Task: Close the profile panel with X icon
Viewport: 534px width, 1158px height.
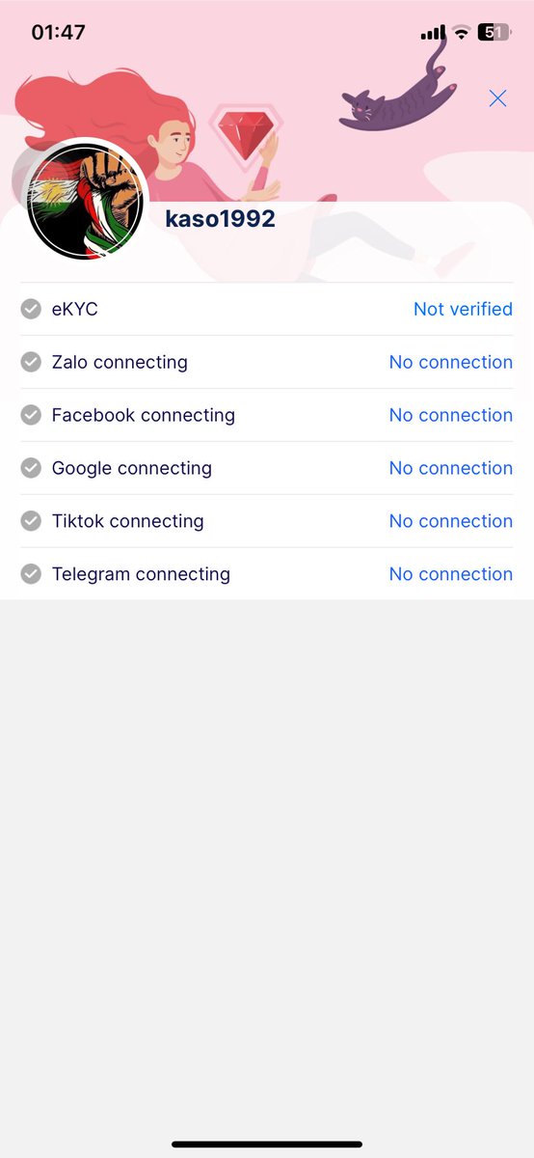Action: click(x=497, y=98)
